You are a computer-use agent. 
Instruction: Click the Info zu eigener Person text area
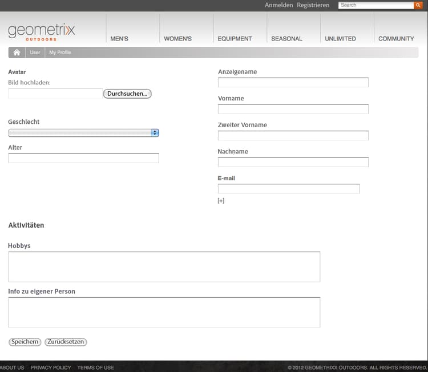pyautogui.click(x=164, y=313)
